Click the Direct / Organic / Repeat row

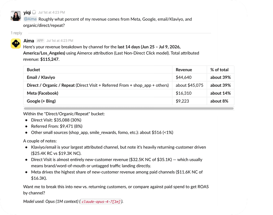129,85
